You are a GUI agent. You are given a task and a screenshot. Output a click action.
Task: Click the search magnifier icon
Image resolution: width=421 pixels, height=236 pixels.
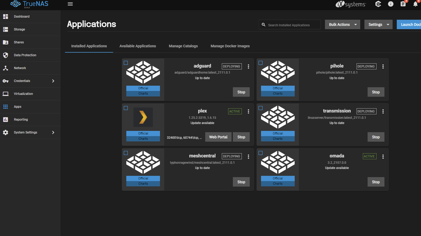264,25
